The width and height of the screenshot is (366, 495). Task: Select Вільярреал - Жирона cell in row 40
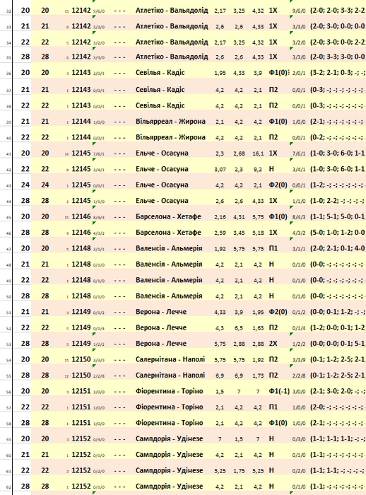coord(170,137)
